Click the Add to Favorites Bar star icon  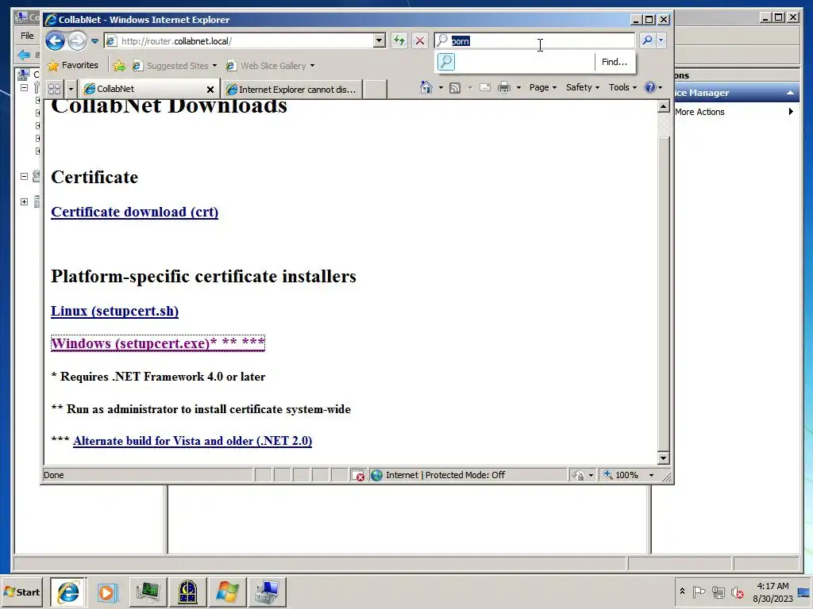(x=119, y=66)
